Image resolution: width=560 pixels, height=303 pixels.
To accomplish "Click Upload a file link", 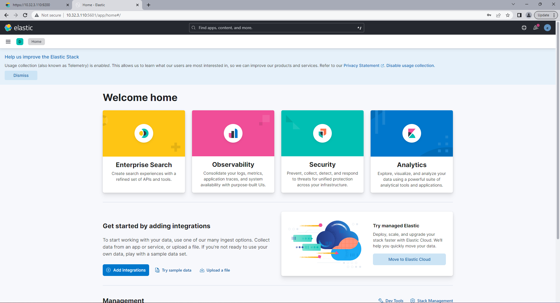I will pyautogui.click(x=215, y=270).
